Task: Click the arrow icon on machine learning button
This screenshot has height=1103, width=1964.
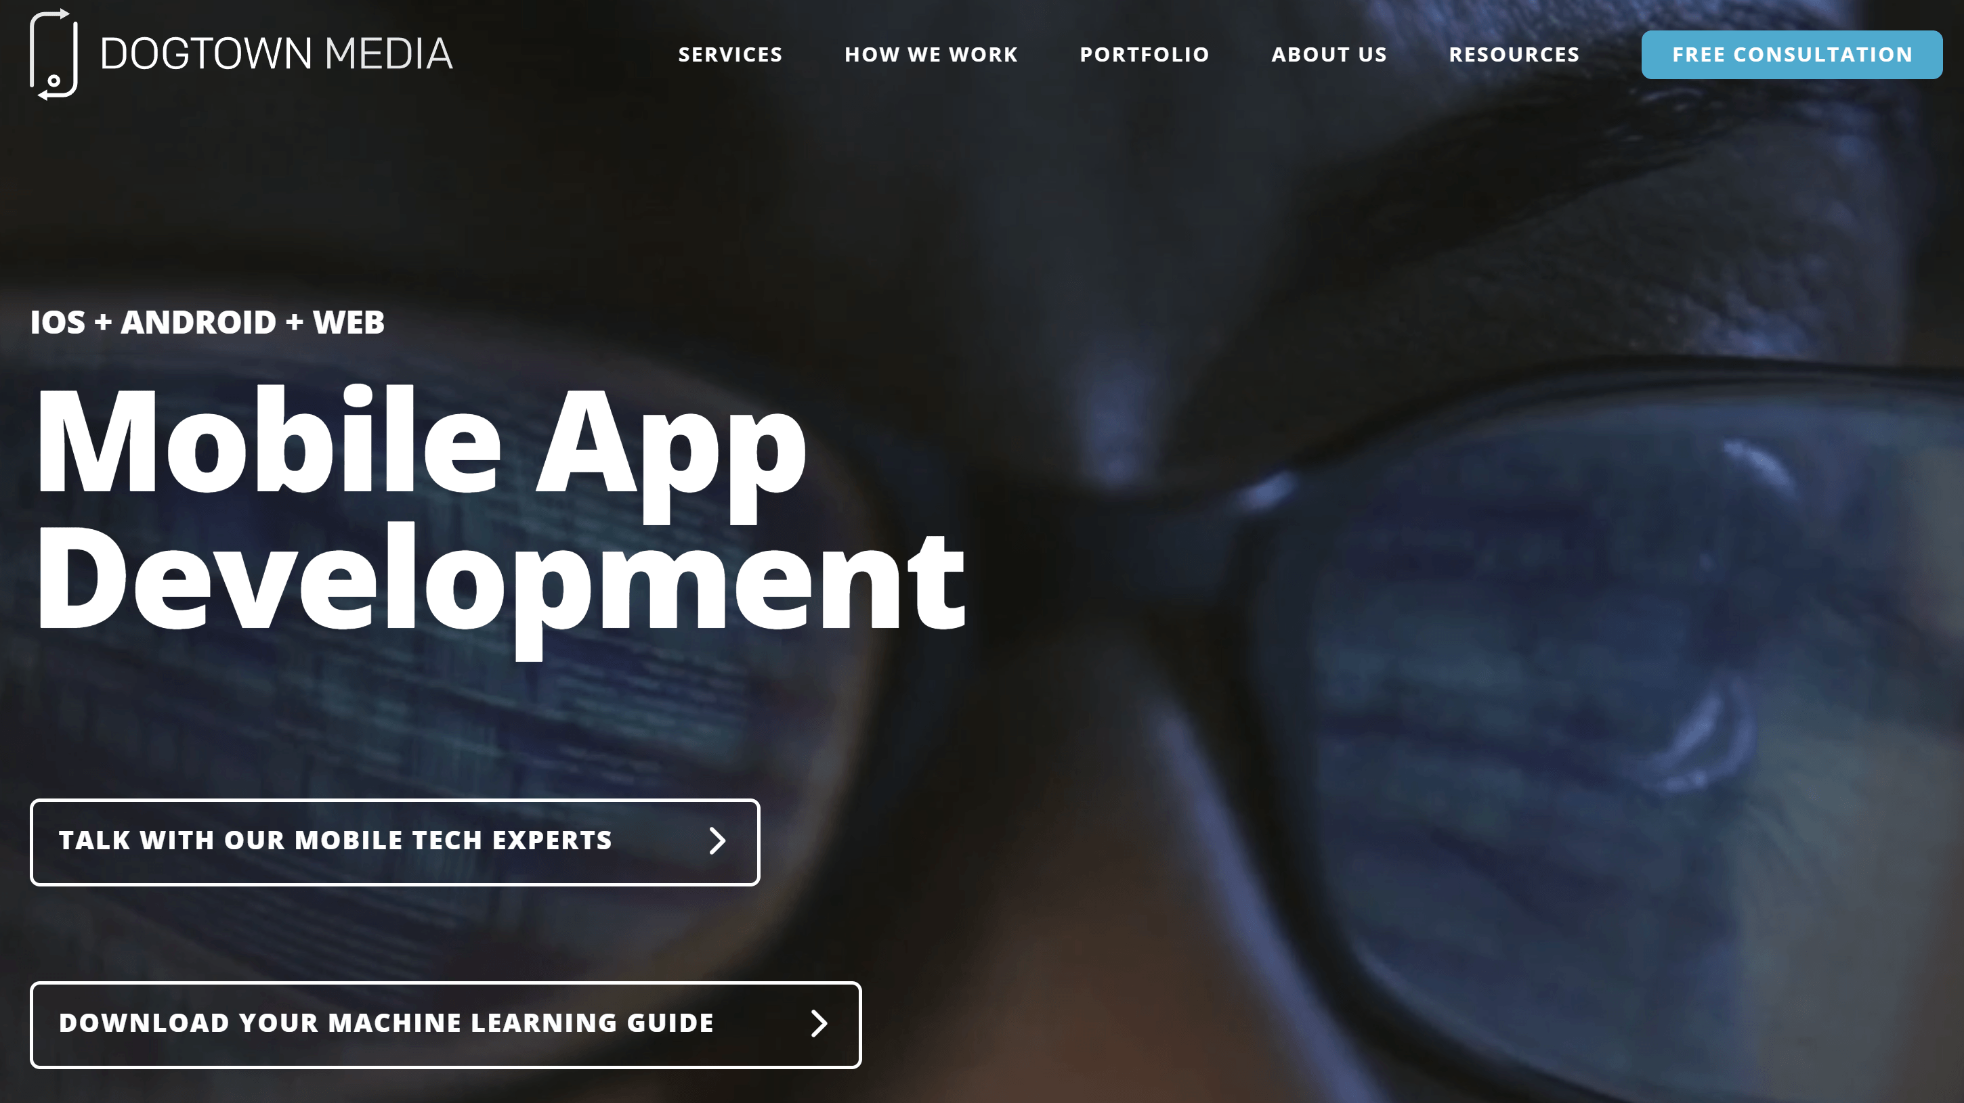Action: coord(819,1023)
